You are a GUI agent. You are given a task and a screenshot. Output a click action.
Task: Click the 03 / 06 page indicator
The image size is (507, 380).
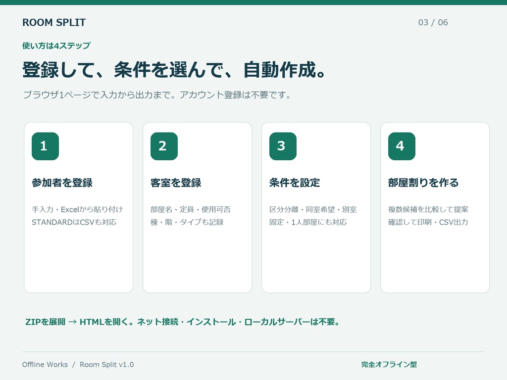[433, 22]
